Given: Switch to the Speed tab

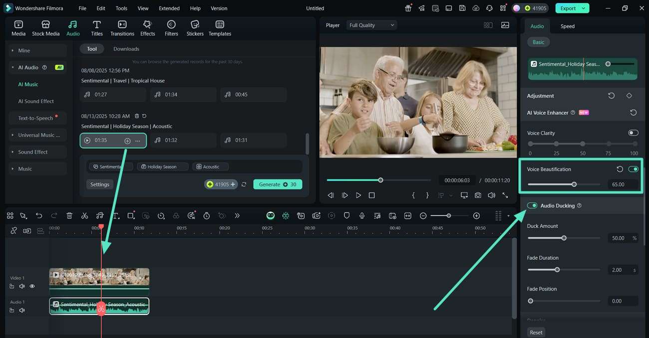Looking at the screenshot, I should pos(567,26).
